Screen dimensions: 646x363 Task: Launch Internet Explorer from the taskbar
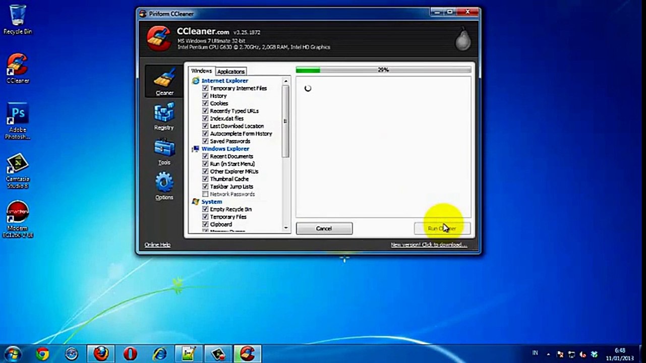pyautogui.click(x=159, y=354)
